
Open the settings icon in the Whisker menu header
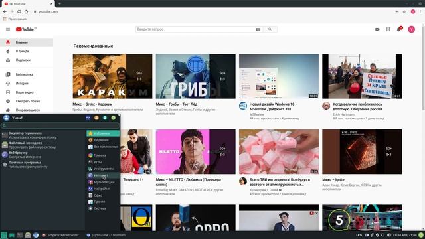click(88, 118)
